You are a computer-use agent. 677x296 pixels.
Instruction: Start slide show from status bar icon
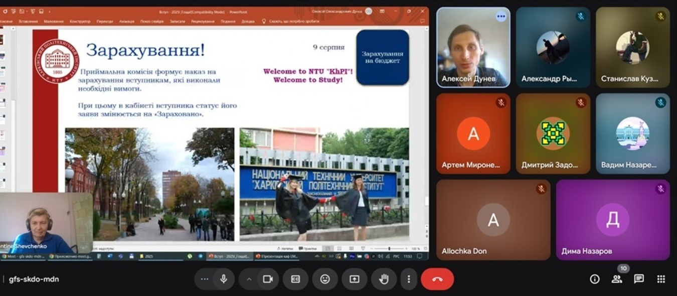pyautogui.click(x=362, y=248)
